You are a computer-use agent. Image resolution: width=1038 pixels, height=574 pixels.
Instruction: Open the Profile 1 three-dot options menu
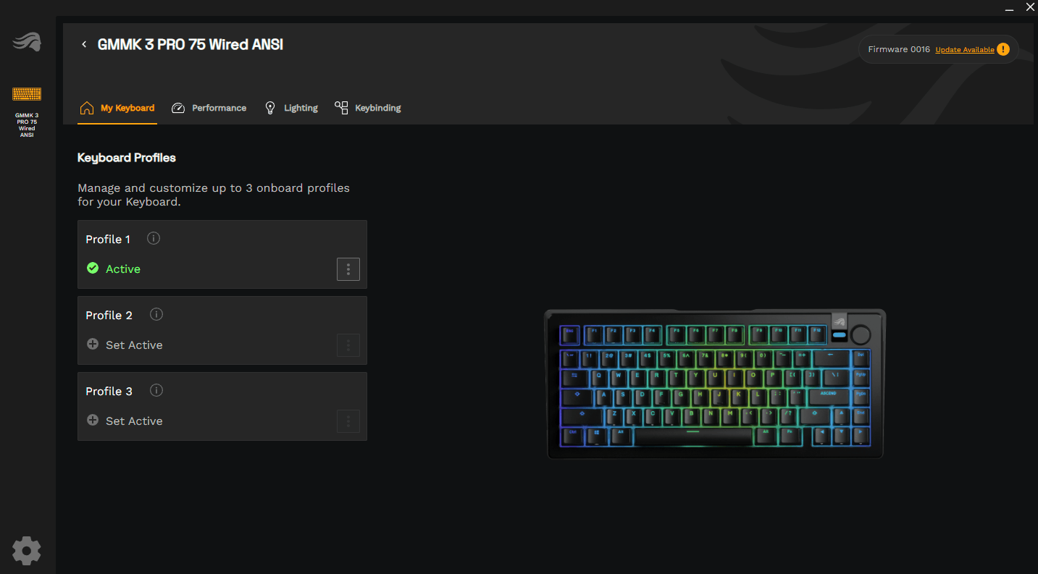click(x=348, y=269)
